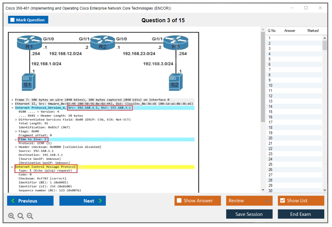Click the question panel scrollbar thumb
Viewport: 332px width, 227px height.
pos(263,77)
